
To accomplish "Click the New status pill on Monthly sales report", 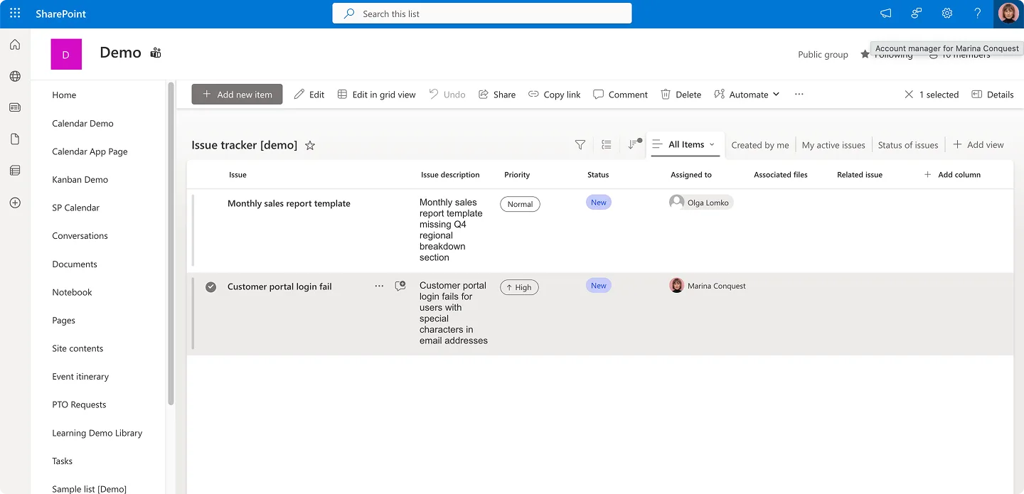I will click(598, 202).
